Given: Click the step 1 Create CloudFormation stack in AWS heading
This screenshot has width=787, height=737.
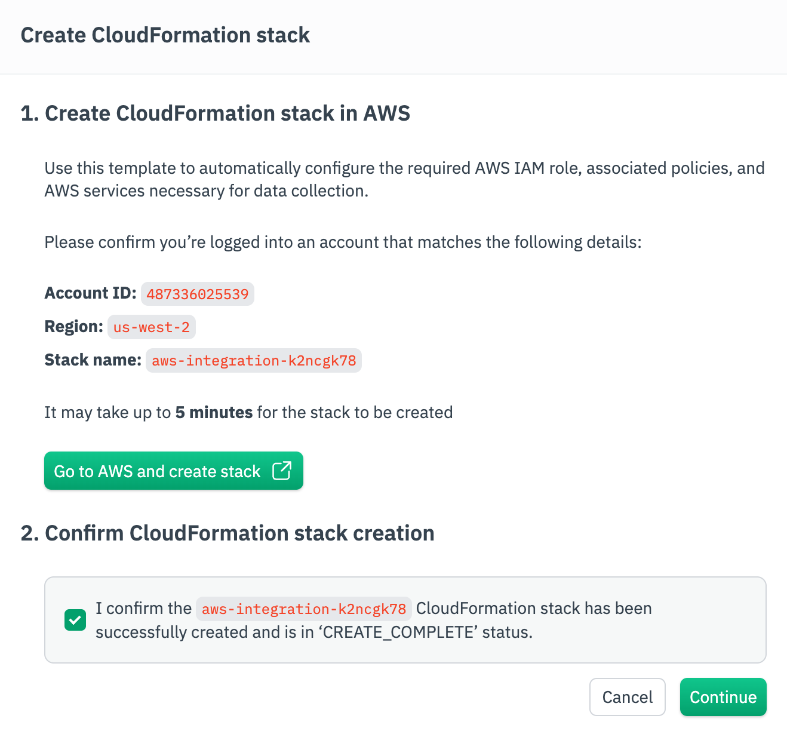Looking at the screenshot, I should (216, 113).
